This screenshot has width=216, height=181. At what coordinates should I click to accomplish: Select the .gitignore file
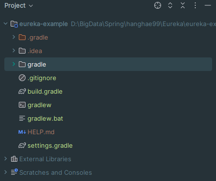point(42,78)
